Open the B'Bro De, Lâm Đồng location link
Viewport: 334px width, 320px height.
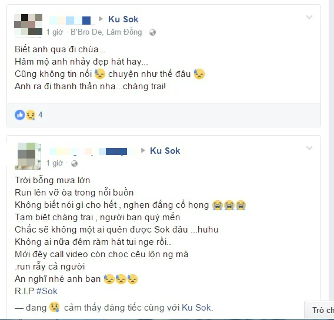pos(106,32)
